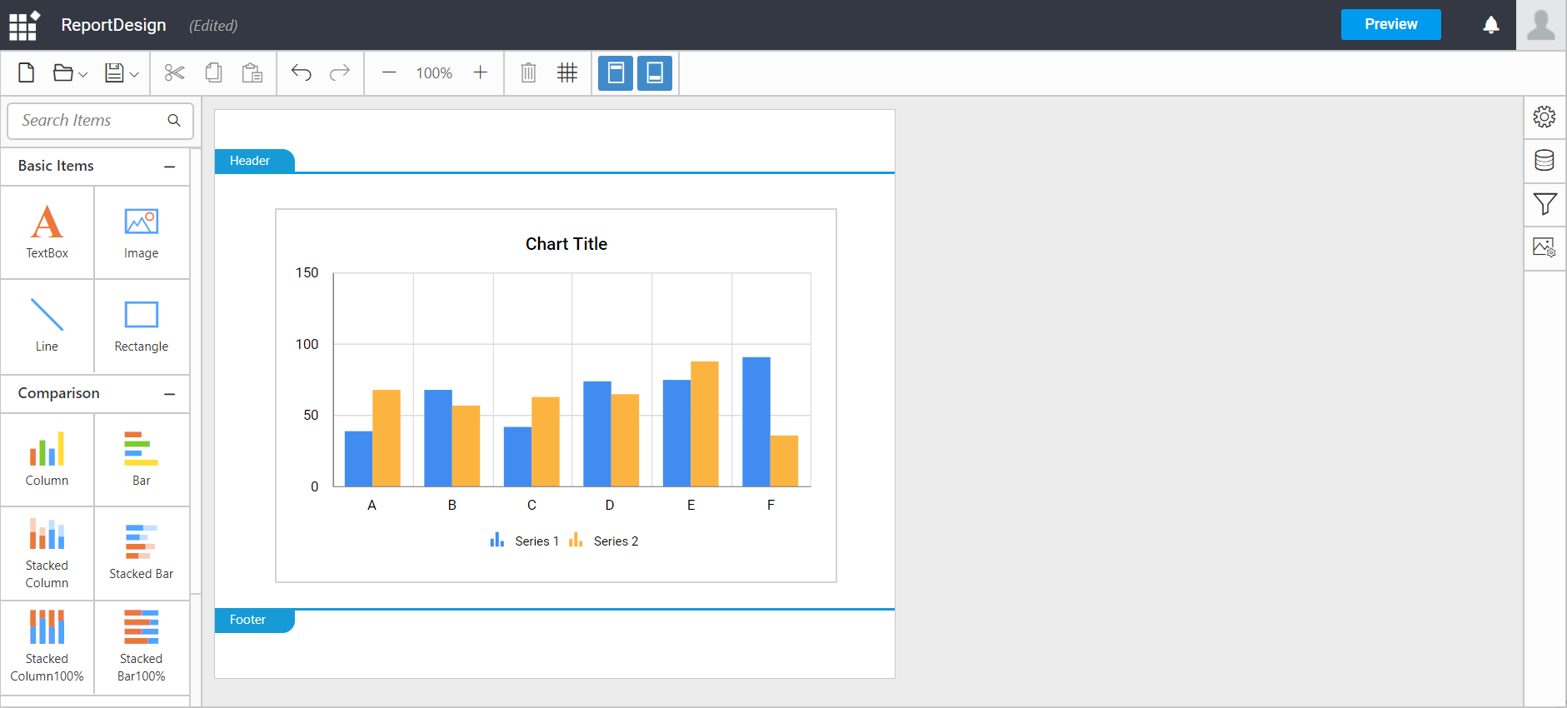
Task: Open the save options dropdown
Action: coord(133,74)
